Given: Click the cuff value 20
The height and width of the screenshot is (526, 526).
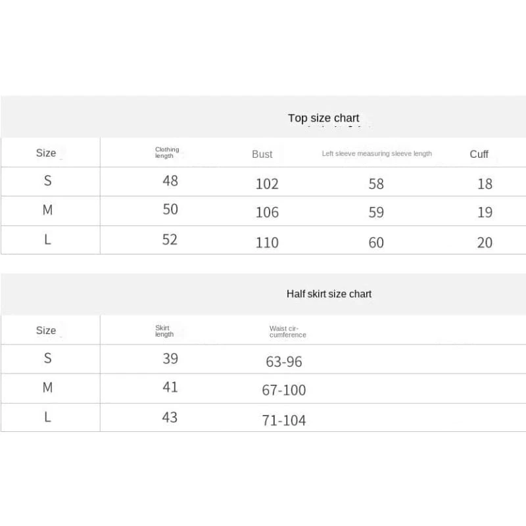Looking at the screenshot, I should tap(485, 243).
